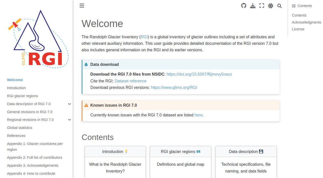The width and height of the screenshot is (323, 178).
Task: Click the 'Data download' box title
Action: coord(104,65)
